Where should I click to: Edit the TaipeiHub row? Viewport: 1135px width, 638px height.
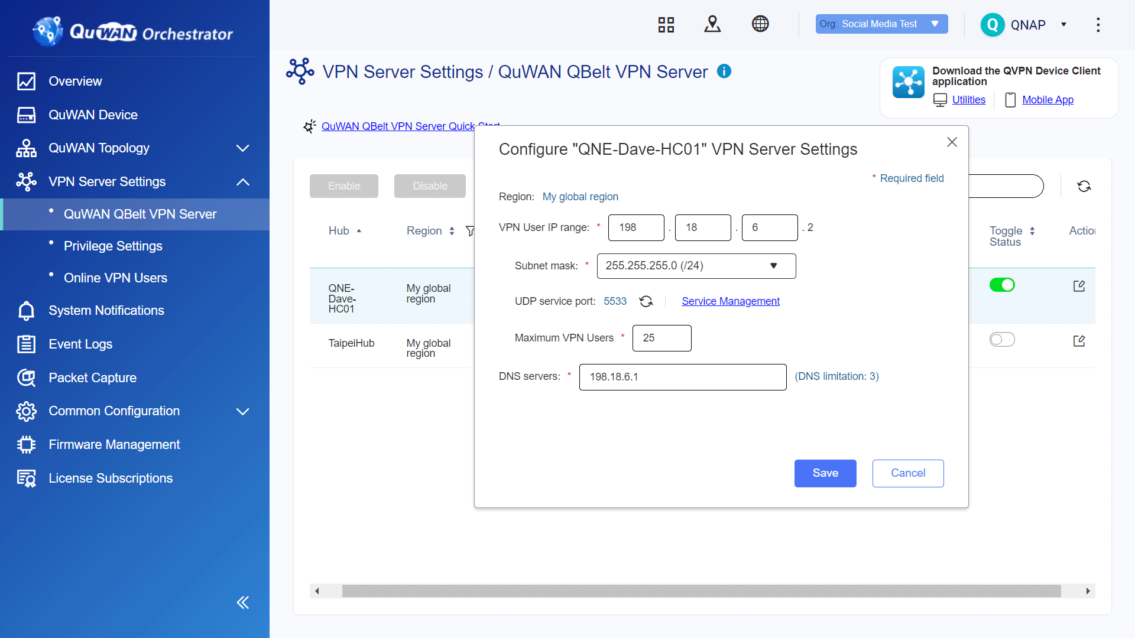1079,341
